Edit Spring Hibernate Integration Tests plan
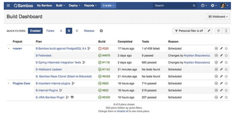This screenshot has width=233, height=118. tap(221, 62)
